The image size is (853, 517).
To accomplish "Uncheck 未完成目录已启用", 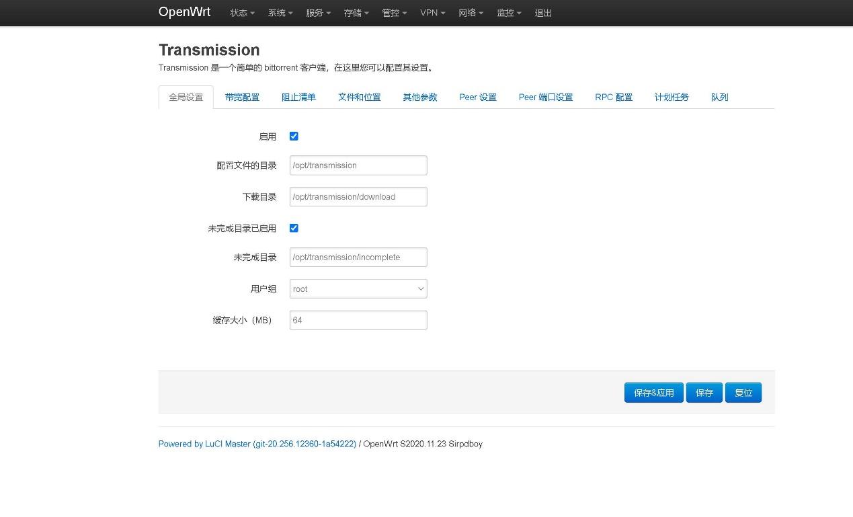I will click(294, 228).
